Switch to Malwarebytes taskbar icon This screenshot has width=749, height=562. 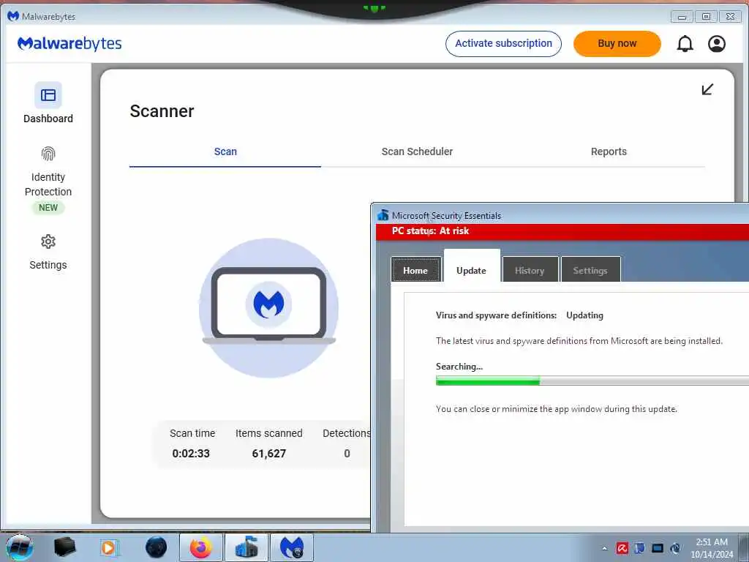click(x=292, y=547)
